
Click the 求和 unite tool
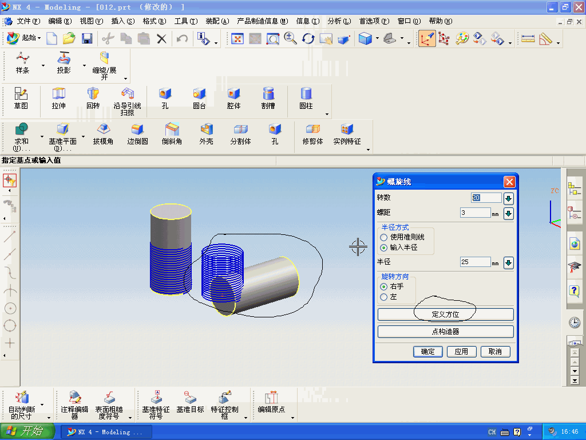21,136
